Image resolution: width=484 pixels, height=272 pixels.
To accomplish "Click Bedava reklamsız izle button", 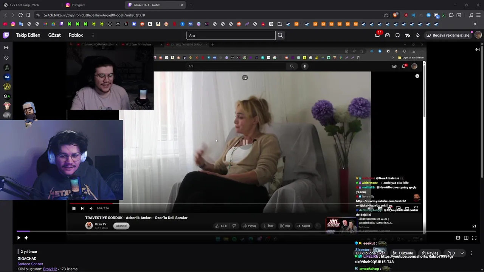I will [x=448, y=35].
